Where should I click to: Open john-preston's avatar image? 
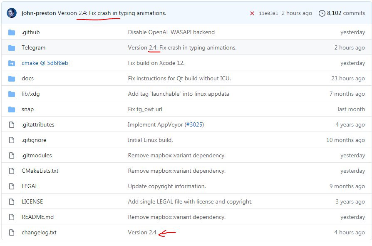(x=11, y=13)
